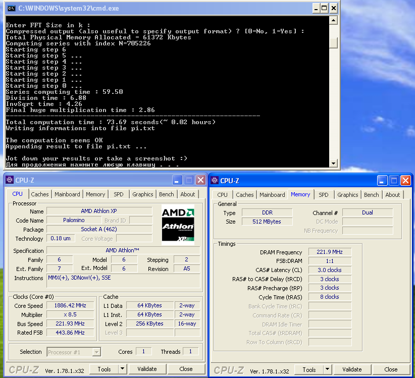Click Validate in the left CPU-Z
The height and width of the screenshot is (378, 415).
point(147,369)
